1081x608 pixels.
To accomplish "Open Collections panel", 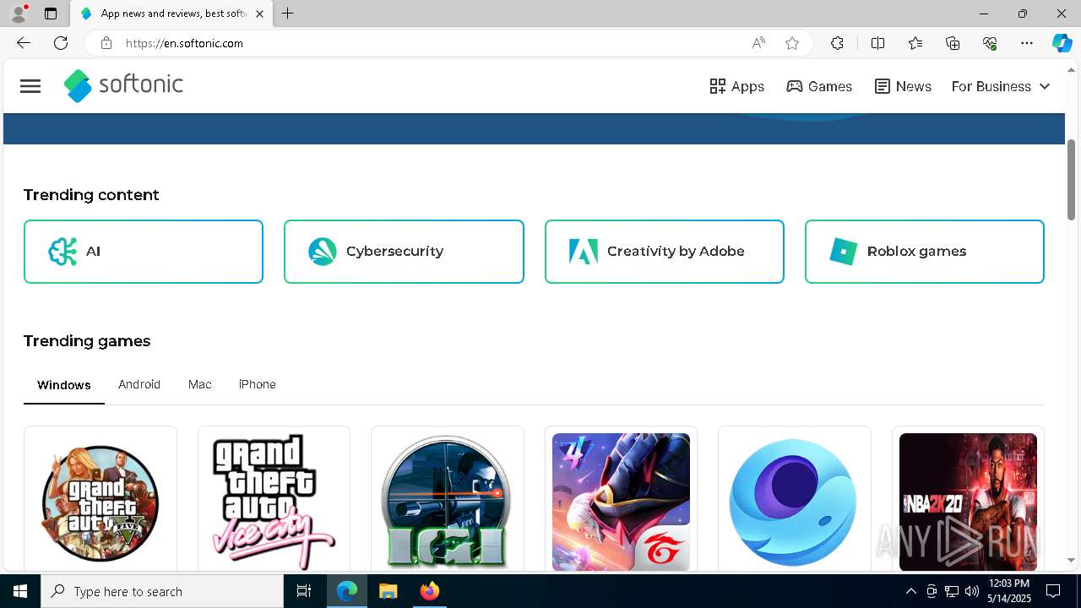I will click(x=953, y=43).
